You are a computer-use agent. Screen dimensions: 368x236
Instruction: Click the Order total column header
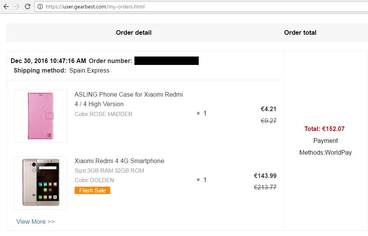(300, 32)
